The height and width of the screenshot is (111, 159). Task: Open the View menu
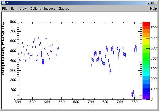[23, 9]
